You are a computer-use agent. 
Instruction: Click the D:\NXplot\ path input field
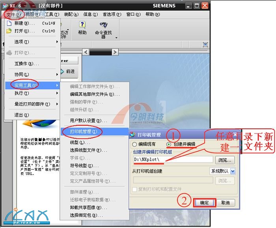tap(173, 159)
